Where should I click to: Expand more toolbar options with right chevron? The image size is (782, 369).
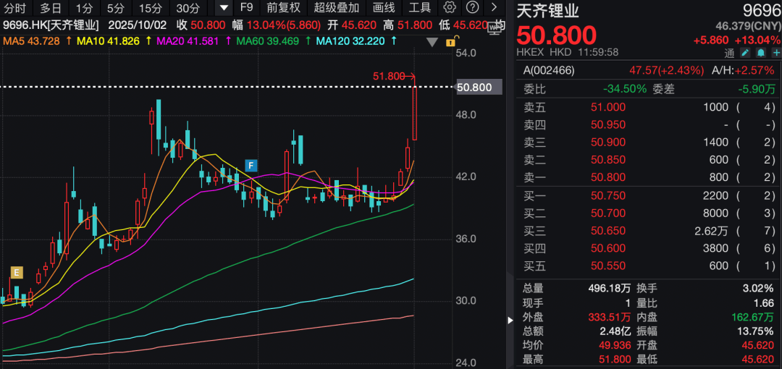[x=495, y=8]
